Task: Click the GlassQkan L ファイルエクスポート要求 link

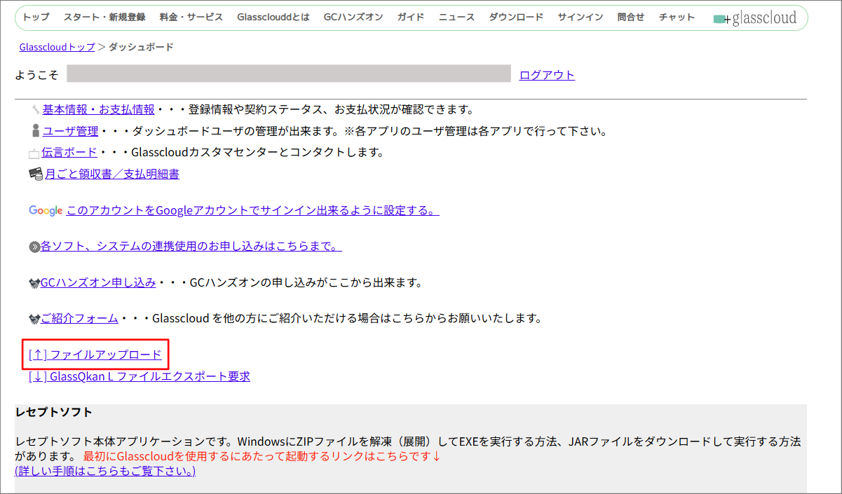Action: pos(139,376)
